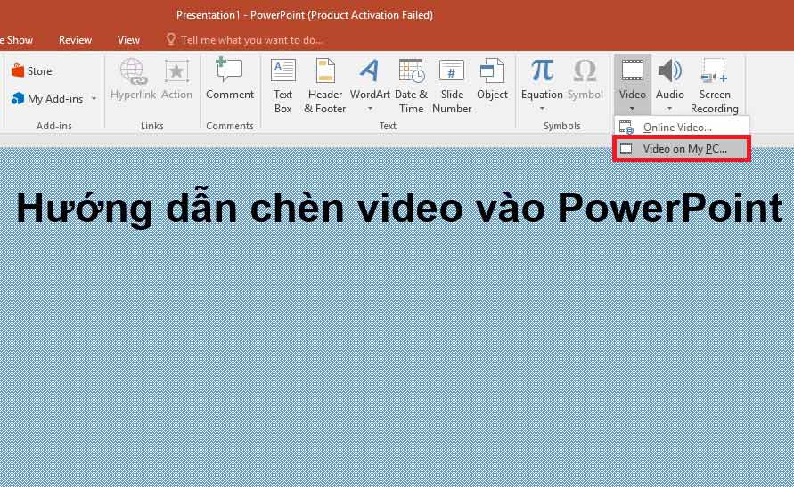Switch to the View tab

click(128, 40)
